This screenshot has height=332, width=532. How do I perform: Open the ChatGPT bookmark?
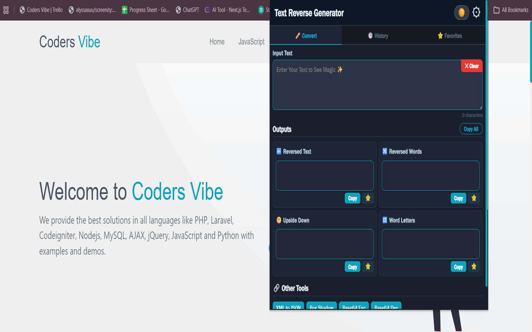click(187, 10)
